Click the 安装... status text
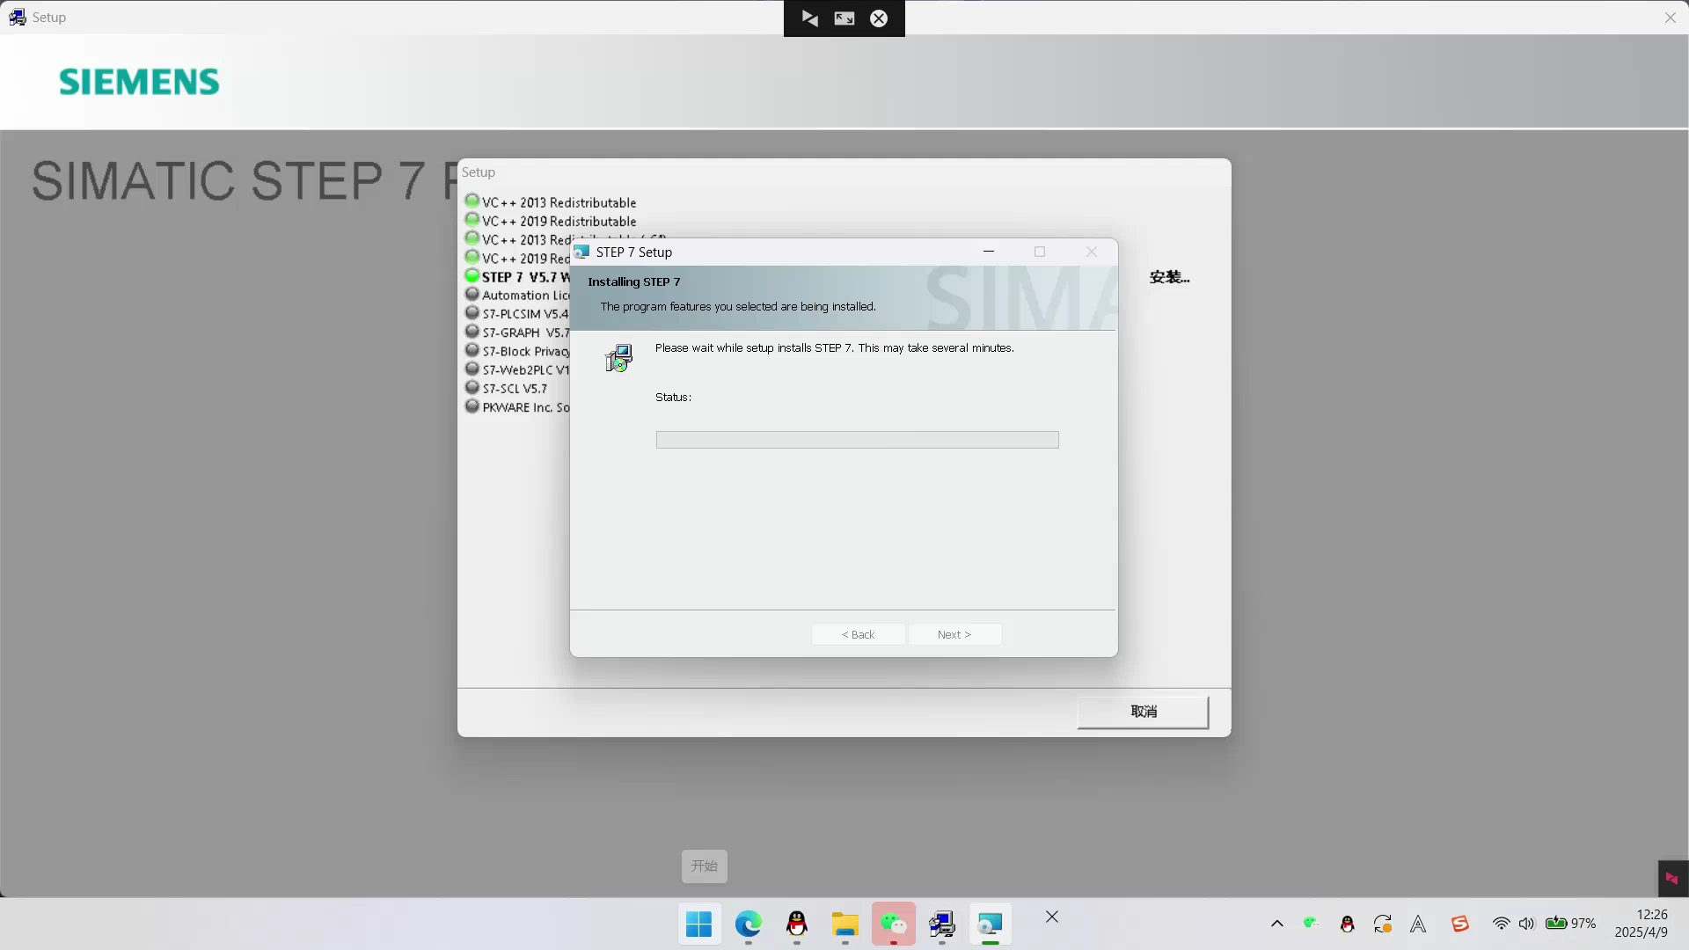 1169,277
